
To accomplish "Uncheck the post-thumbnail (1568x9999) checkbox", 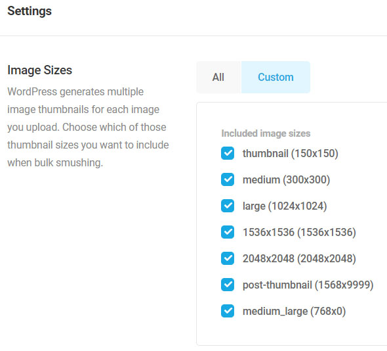I will pyautogui.click(x=228, y=285).
